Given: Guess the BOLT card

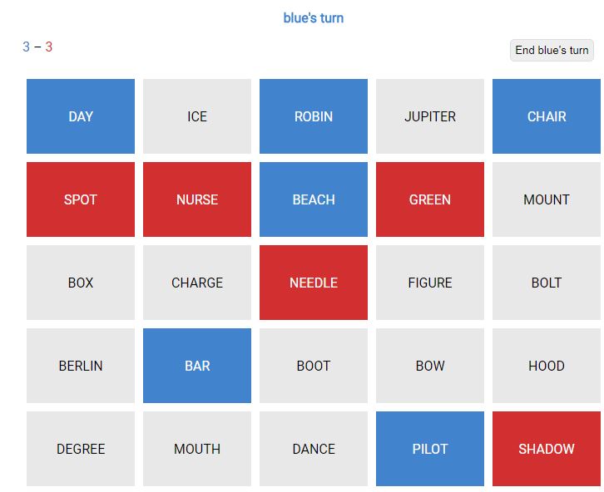Looking at the screenshot, I should click(x=547, y=283).
